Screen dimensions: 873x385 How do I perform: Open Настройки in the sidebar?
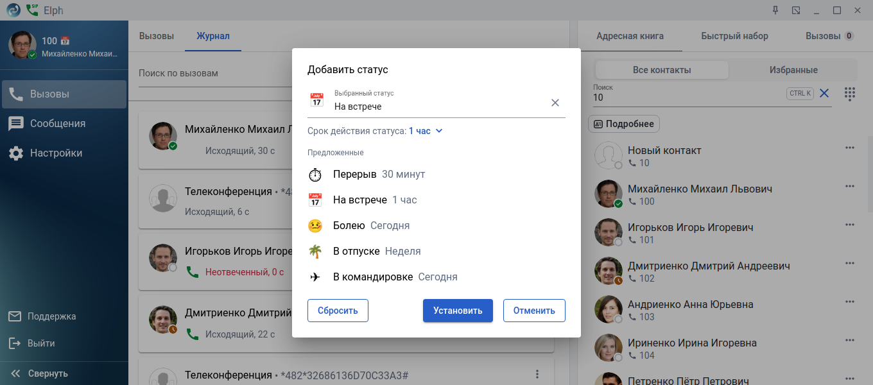pos(64,153)
